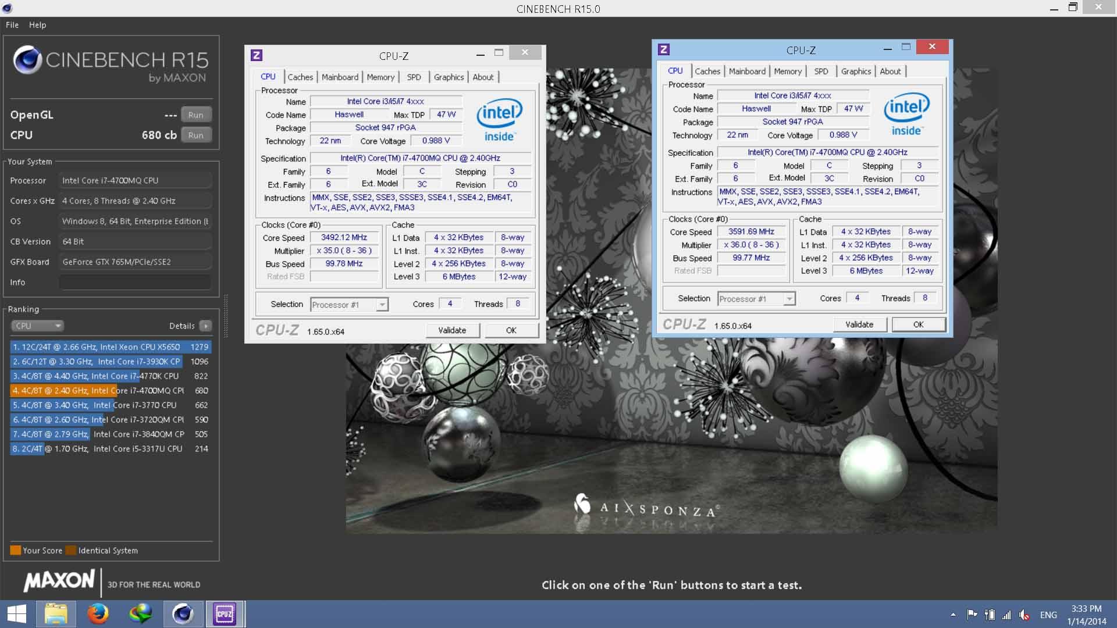Click OK in right CPU-Z

[x=918, y=324]
